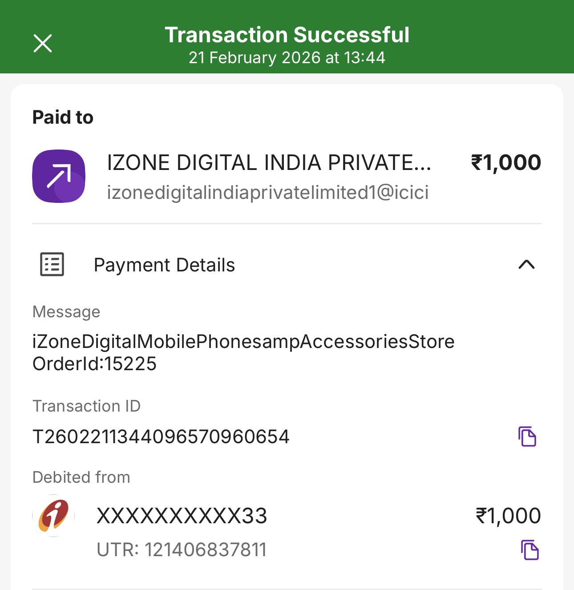Tap the Transaction Successful header title
Viewport: 574px width, 590px height.
click(287, 35)
